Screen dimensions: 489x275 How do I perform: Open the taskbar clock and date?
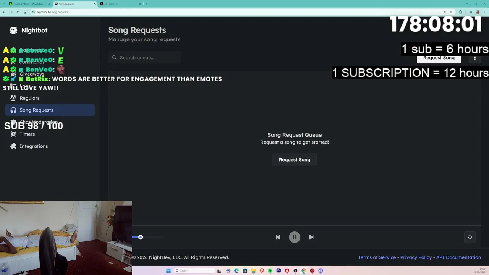479,270
